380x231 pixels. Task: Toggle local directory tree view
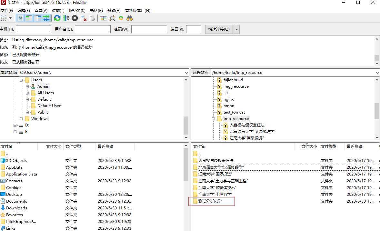point(29,18)
